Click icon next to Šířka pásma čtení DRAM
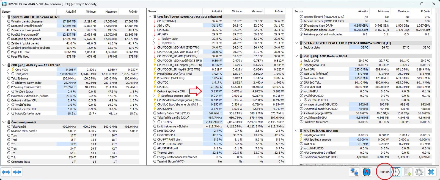This screenshot has height=180, width=440. click(301, 26)
